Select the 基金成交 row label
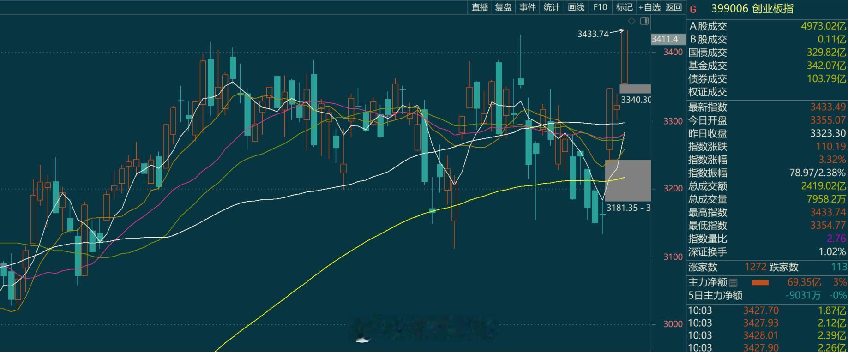This screenshot has width=848, height=352. pos(708,66)
